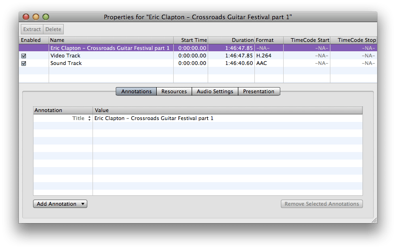Click Remove Selected Annotations button
The image size is (396, 249).
(322, 204)
